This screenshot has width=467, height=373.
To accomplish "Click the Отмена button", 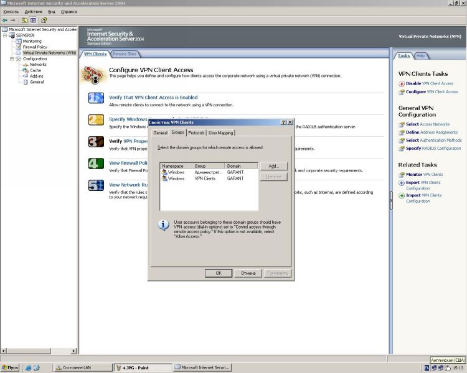I will [248, 273].
